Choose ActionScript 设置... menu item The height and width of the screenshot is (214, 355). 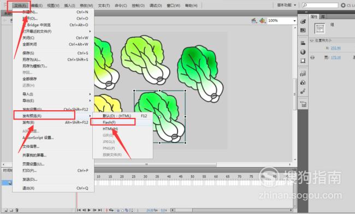(53, 138)
